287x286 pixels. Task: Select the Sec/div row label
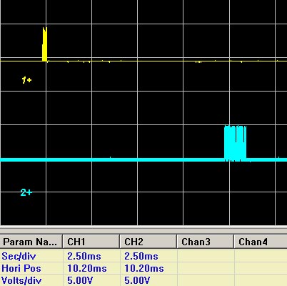tap(19, 257)
